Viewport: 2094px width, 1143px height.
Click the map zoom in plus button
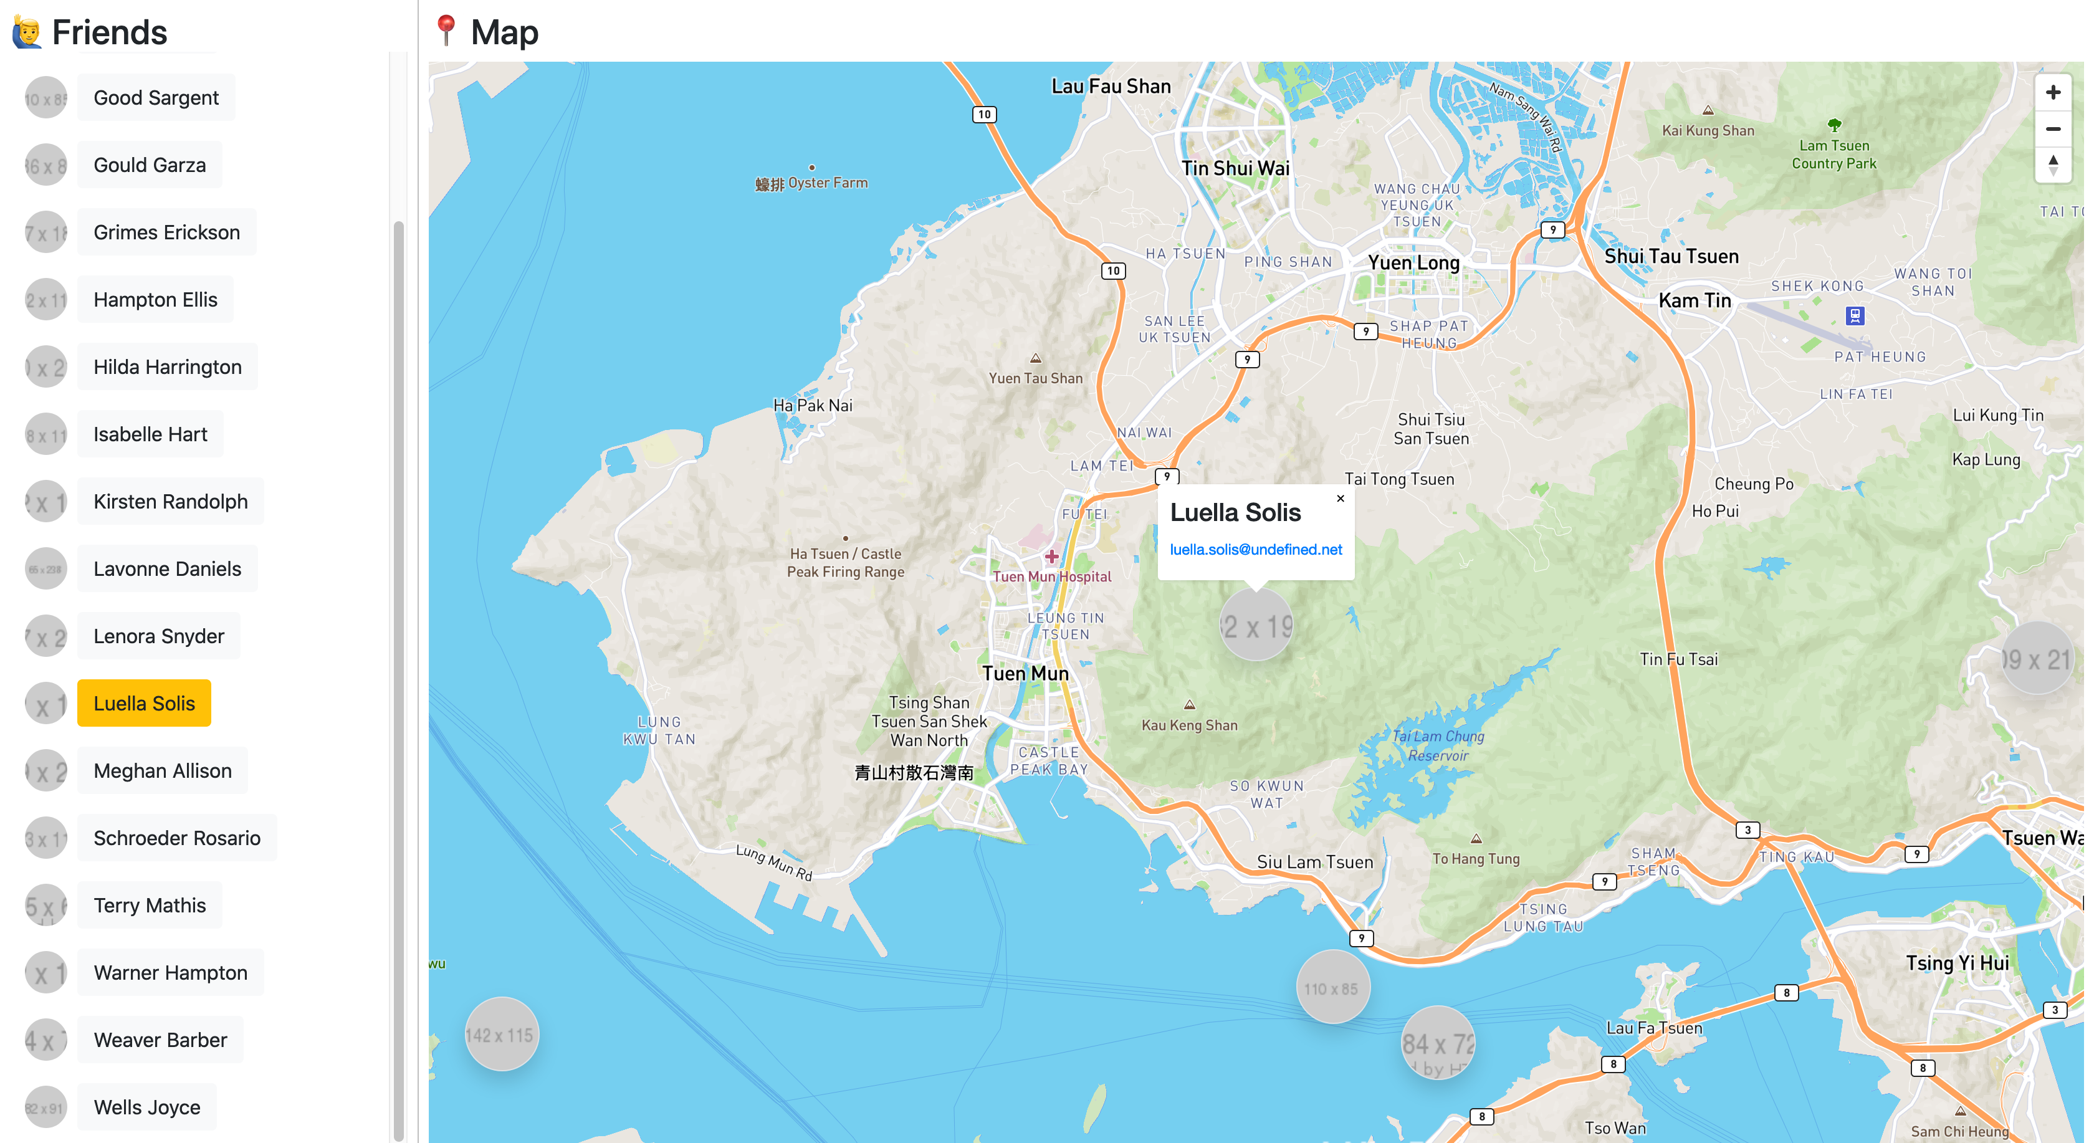(x=2052, y=93)
